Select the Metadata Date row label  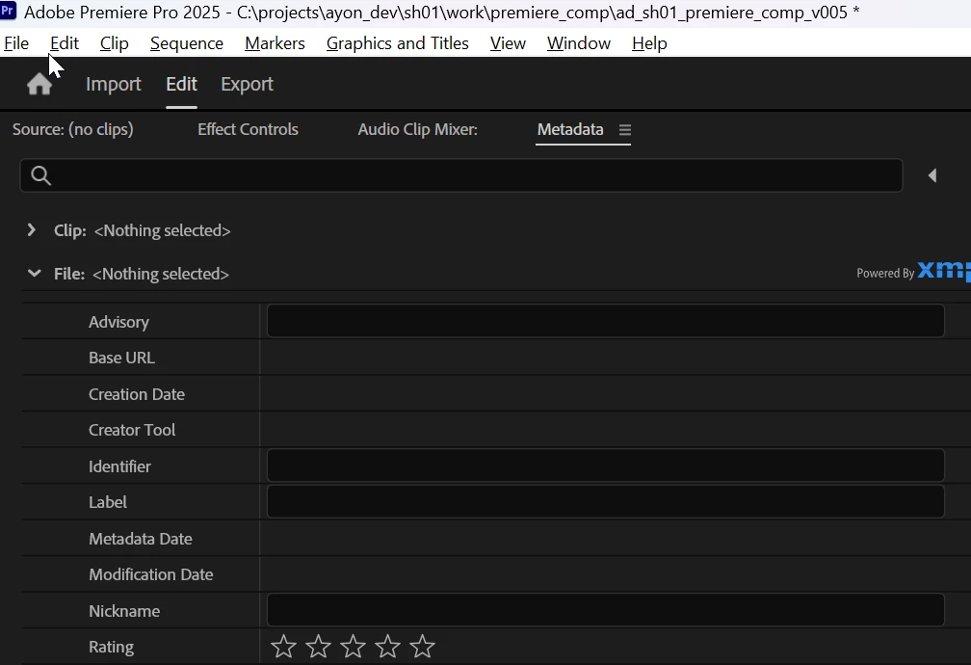point(141,539)
